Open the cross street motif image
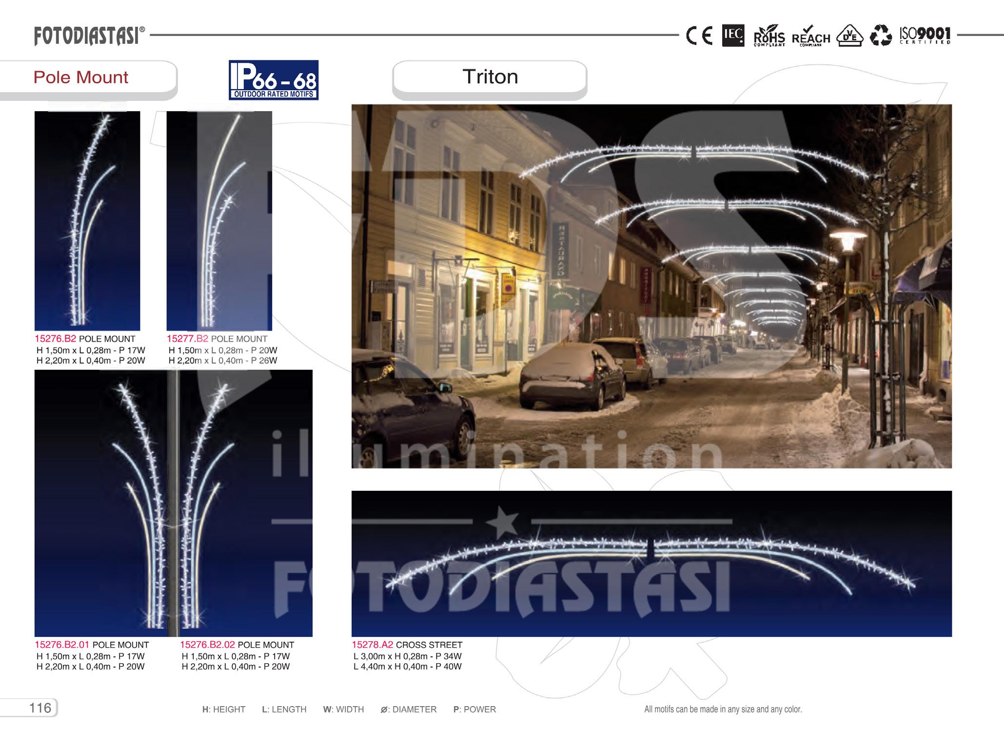Screen dimensions: 1004x729 click(651, 563)
